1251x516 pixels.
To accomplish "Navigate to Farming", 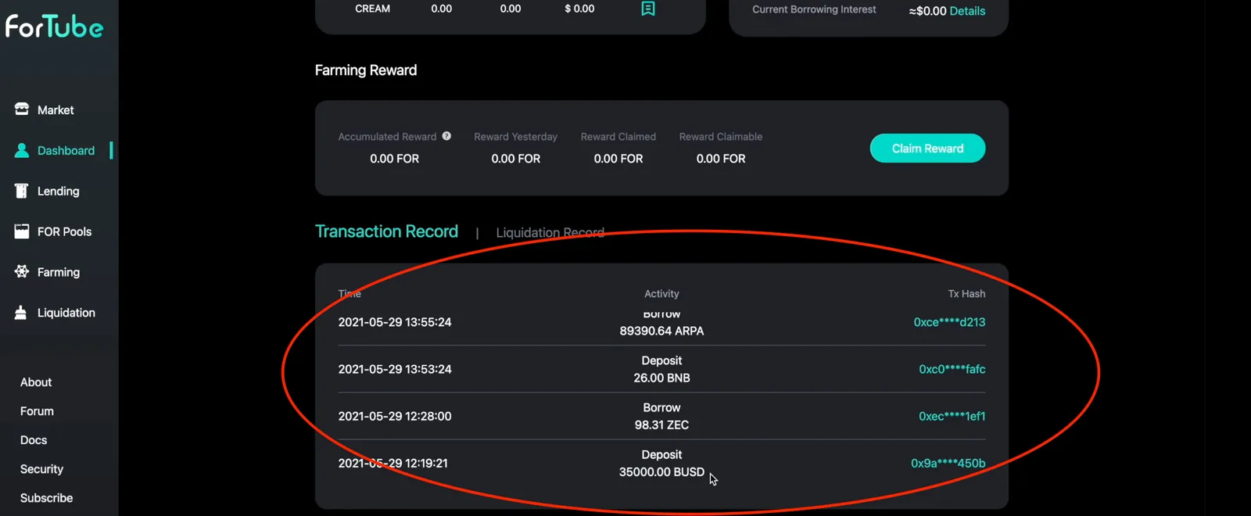I will tap(59, 273).
